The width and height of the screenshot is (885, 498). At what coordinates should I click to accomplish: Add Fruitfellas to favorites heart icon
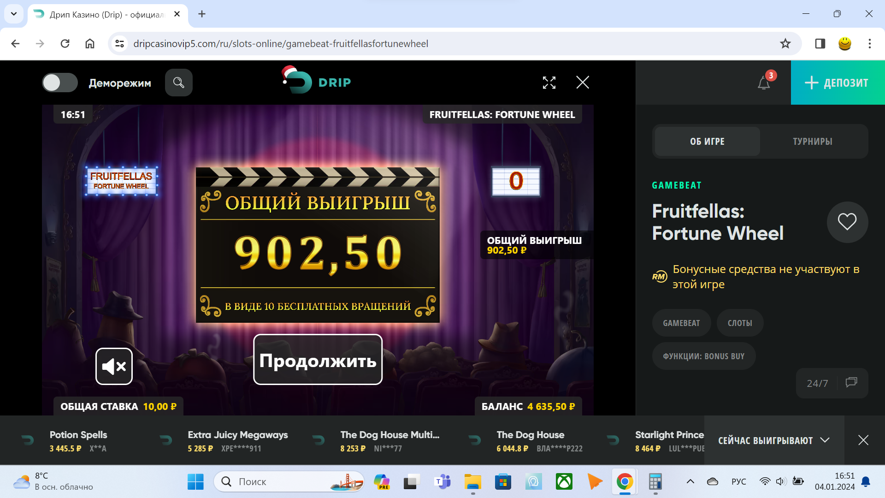click(x=847, y=222)
